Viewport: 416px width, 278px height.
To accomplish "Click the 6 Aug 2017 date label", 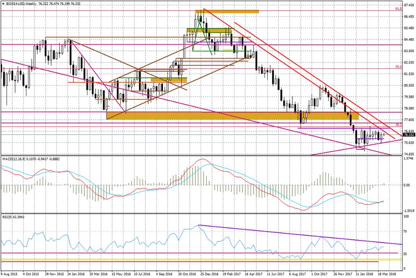I will coord(298,274).
